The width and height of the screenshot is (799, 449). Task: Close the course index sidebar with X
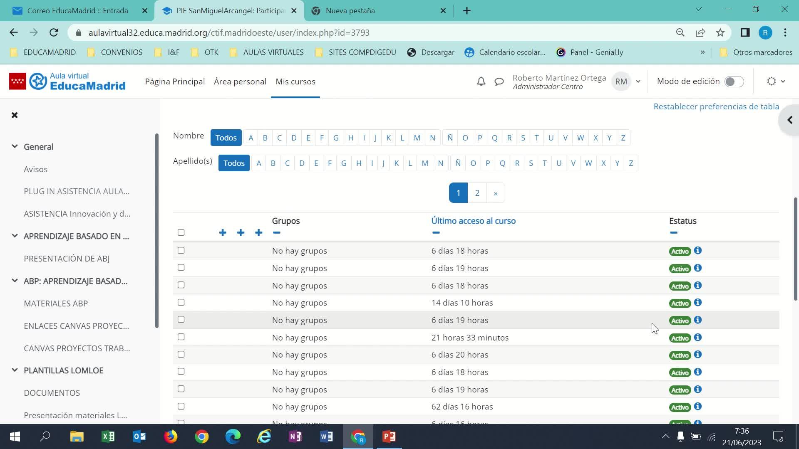point(15,115)
